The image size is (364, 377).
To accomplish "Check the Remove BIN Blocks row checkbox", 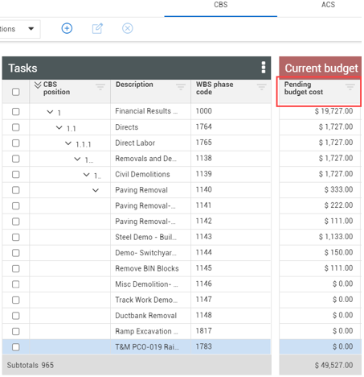I will tap(16, 268).
